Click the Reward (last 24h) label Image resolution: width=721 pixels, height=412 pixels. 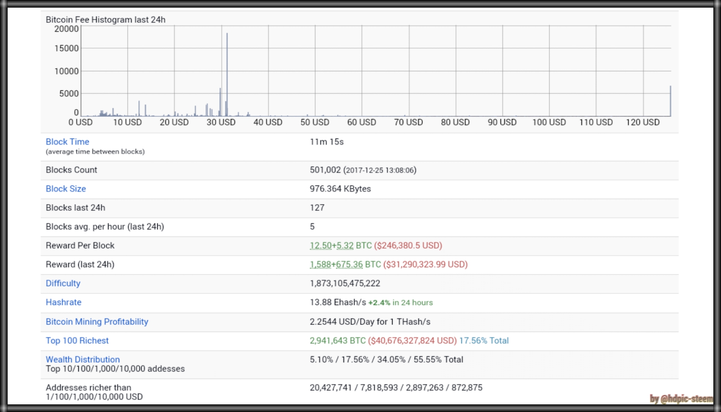[80, 264]
